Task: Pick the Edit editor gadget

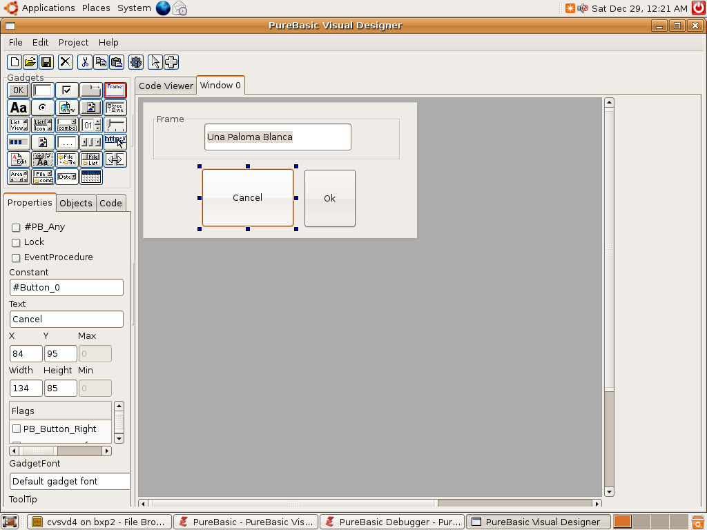Action: point(19,159)
